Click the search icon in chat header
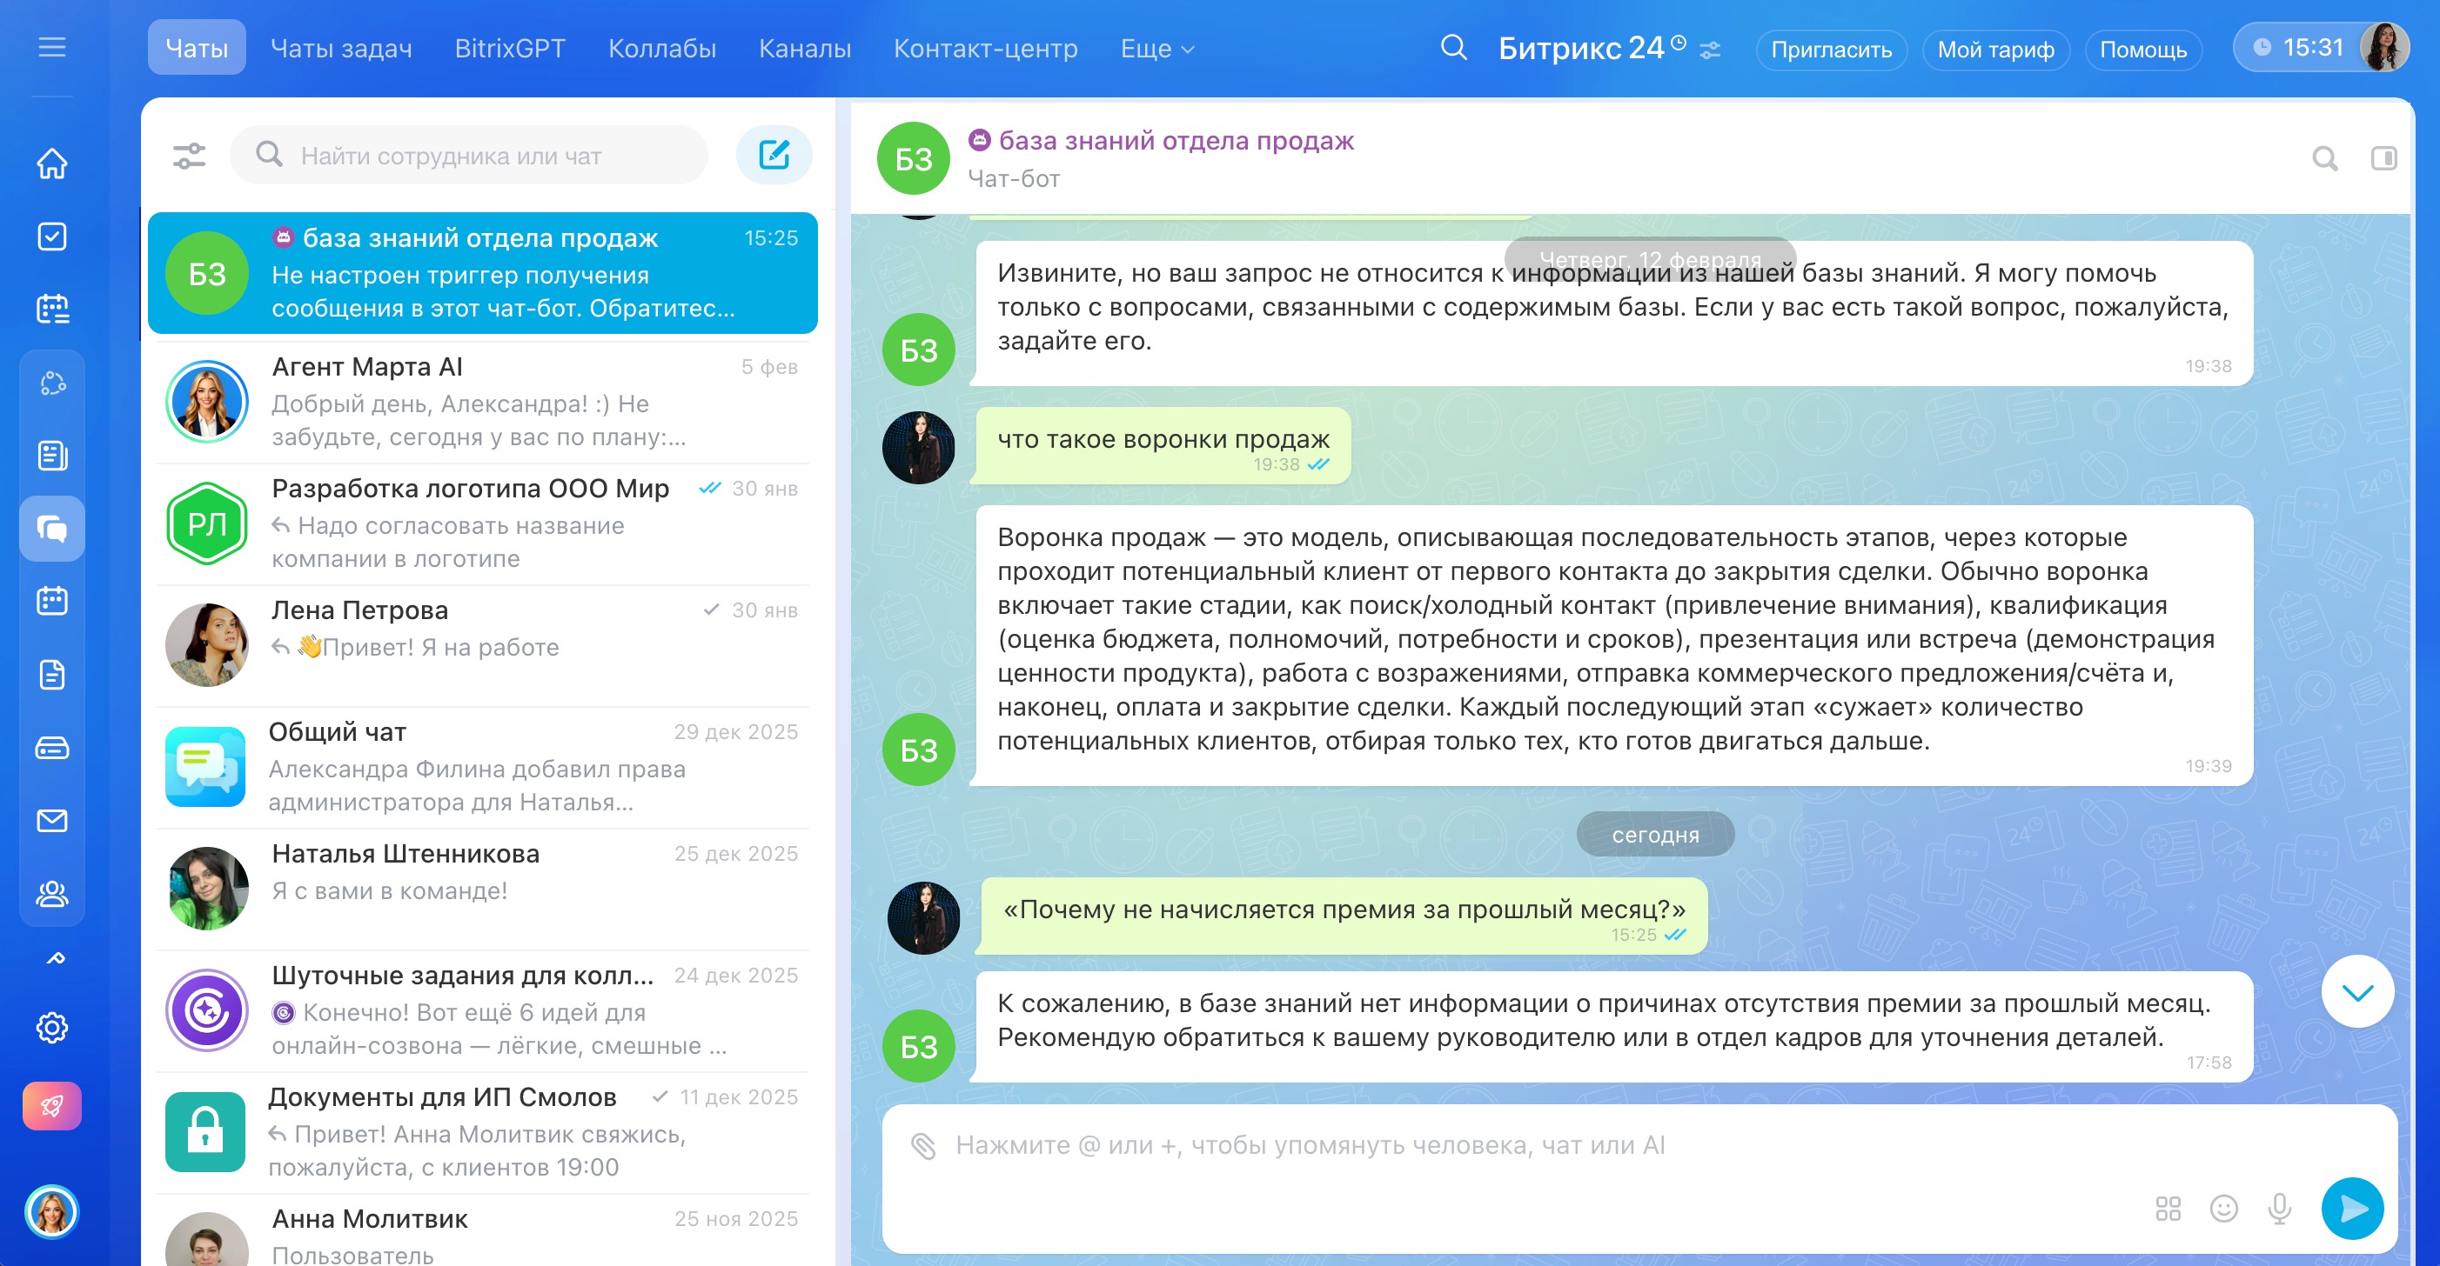 pos(2324,159)
